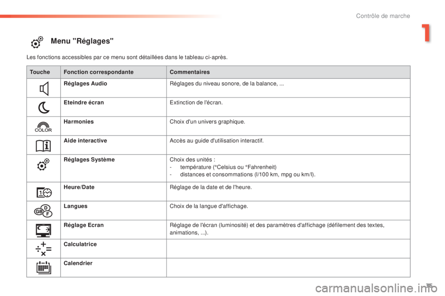
Task: Click "Choix d'un univers graphique." comment
Action: [207, 122]
